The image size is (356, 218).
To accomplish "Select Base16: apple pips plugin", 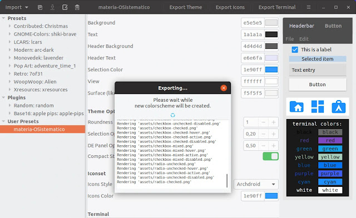I will [x=48, y=113].
